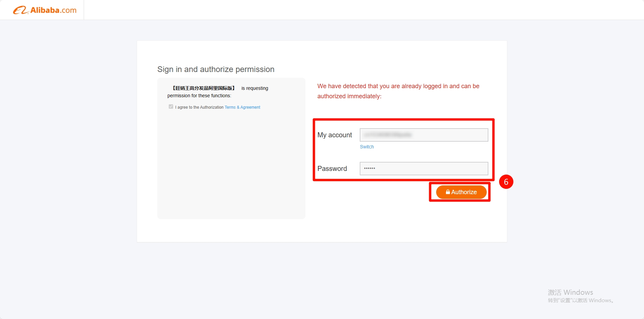The height and width of the screenshot is (319, 644).
Task: Click the "I agree to the Authorization" label
Action: pyautogui.click(x=199, y=107)
